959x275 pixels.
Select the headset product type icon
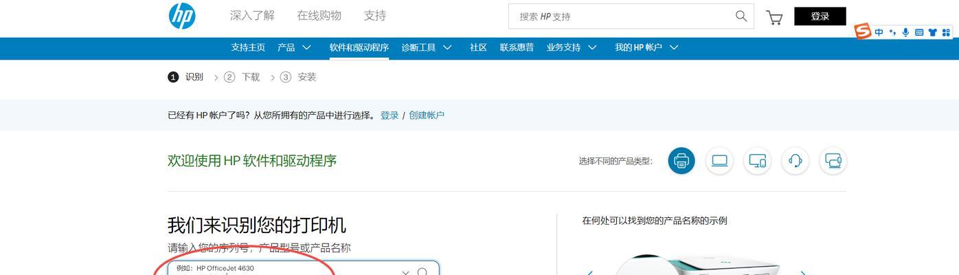[796, 161]
